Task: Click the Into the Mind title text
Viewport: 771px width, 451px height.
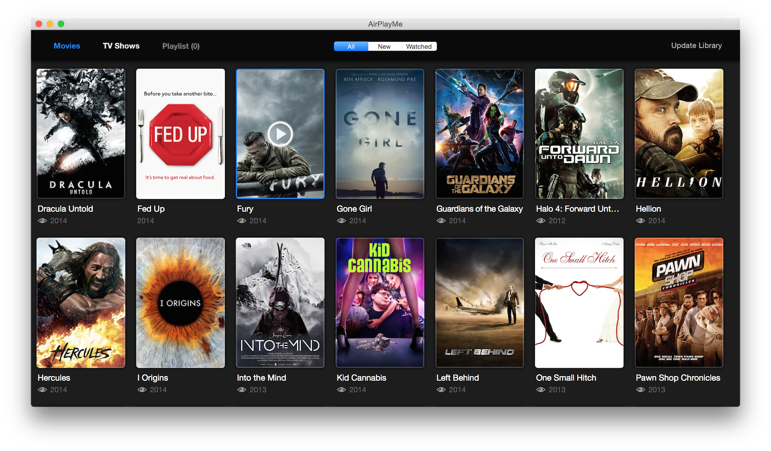Action: [261, 378]
